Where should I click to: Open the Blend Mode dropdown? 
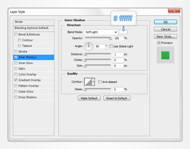(101, 32)
